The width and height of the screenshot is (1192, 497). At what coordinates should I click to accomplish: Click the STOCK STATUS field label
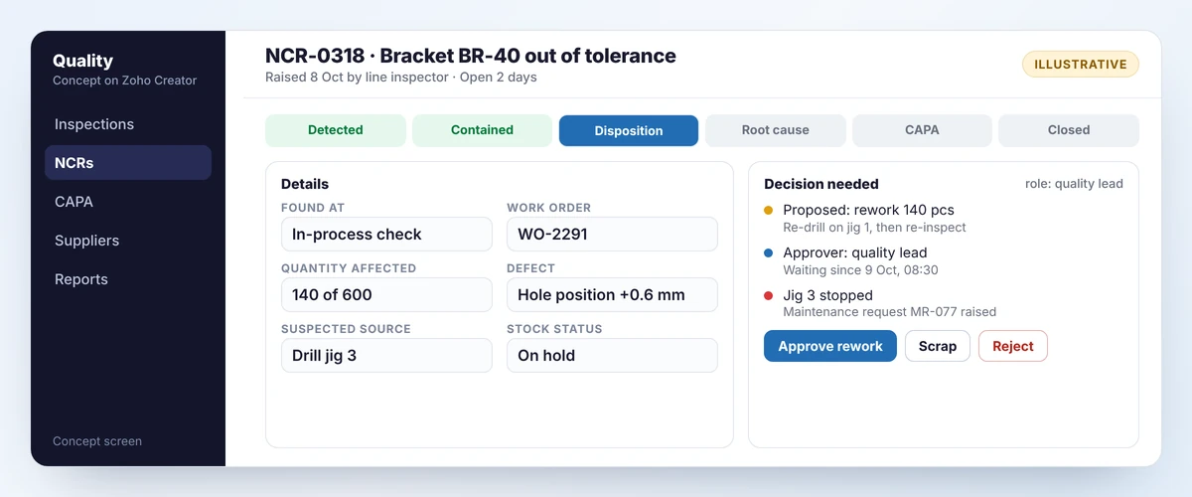click(x=554, y=329)
